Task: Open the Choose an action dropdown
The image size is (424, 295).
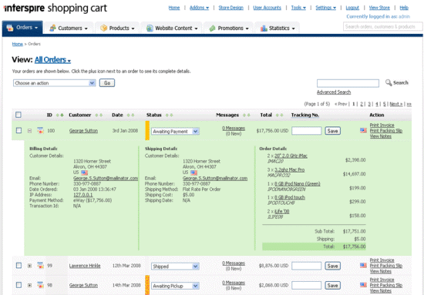Action: 55,83
